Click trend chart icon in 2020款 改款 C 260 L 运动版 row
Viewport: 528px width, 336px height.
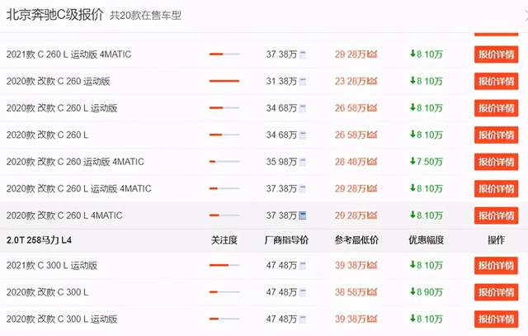tap(372, 108)
